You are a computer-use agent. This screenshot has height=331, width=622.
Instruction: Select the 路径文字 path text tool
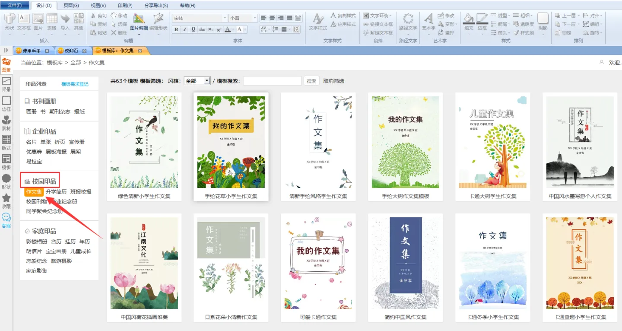point(408,22)
